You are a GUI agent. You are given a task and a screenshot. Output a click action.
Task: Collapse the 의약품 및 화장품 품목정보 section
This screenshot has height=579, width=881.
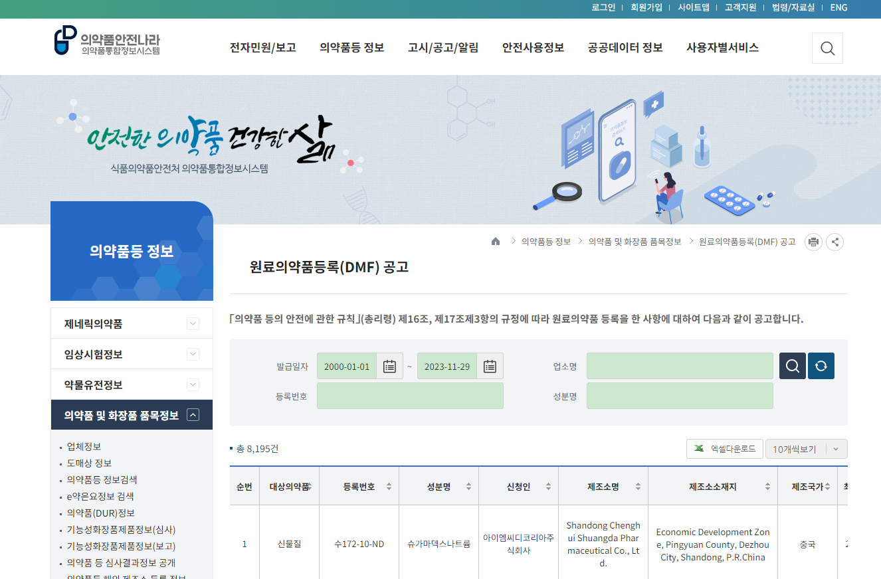click(193, 415)
